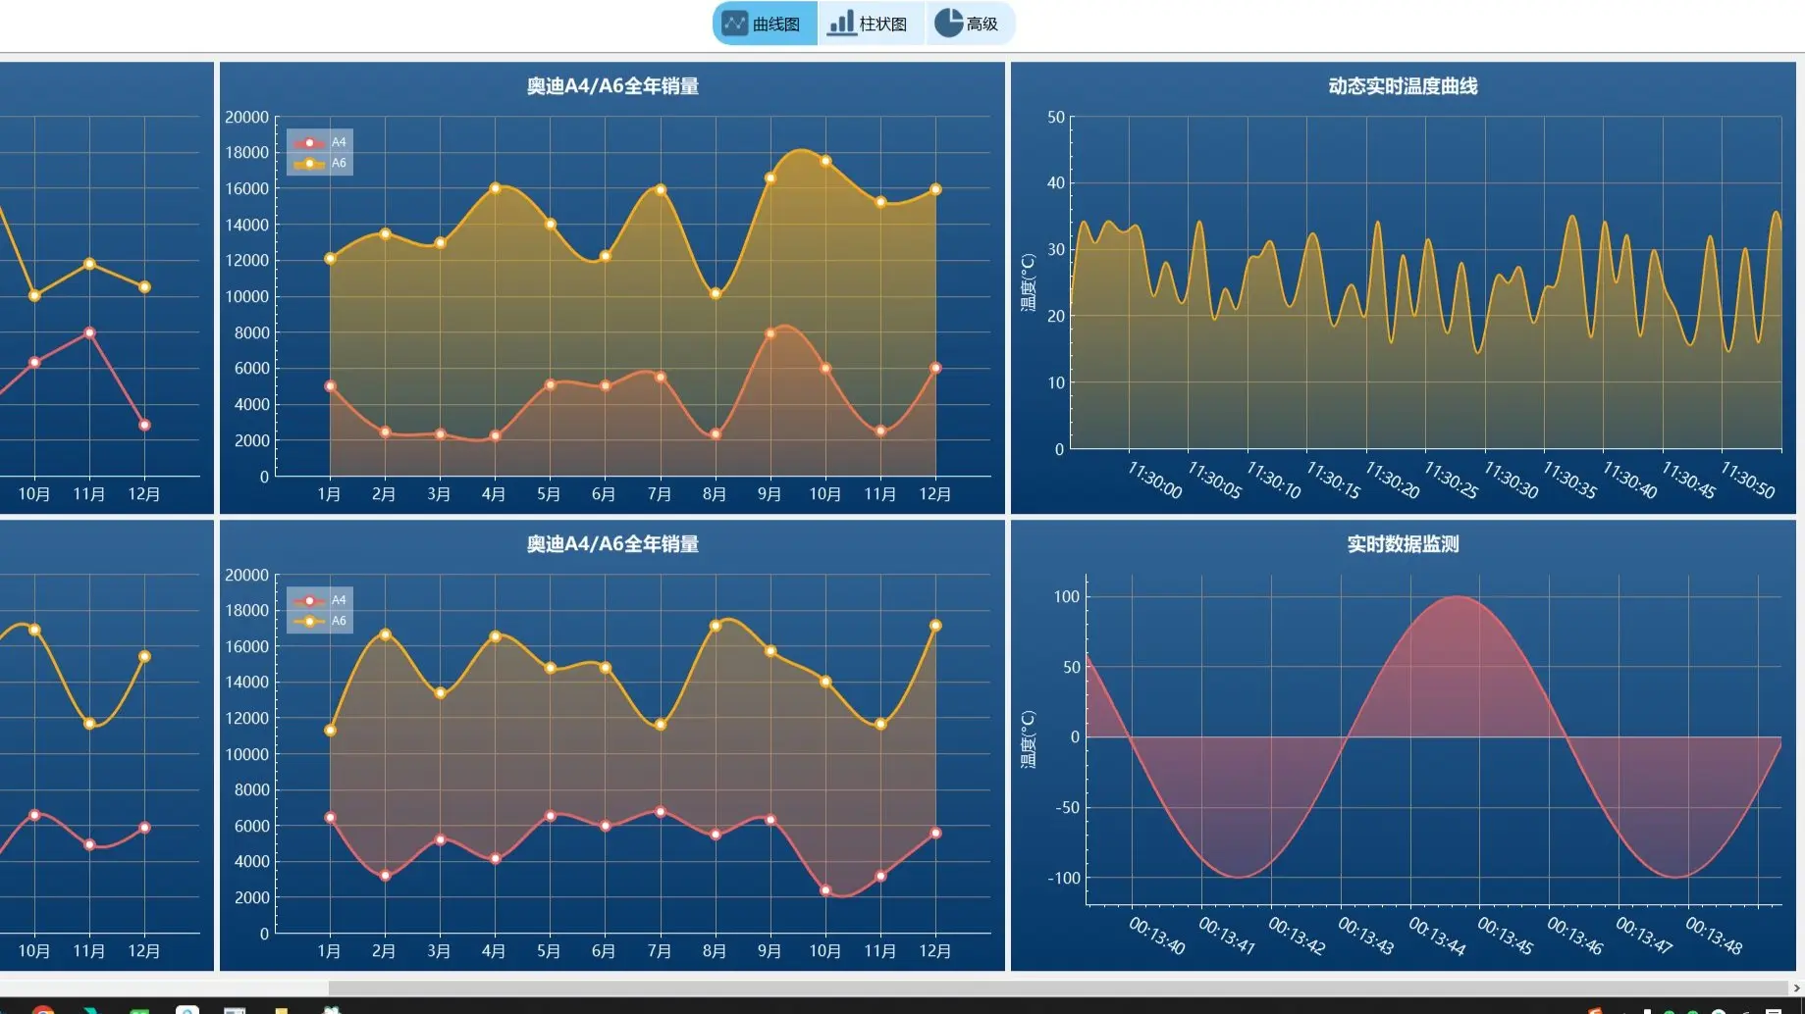Click the 00:13:44 time axis label
The width and height of the screenshot is (1805, 1014).
(1437, 936)
